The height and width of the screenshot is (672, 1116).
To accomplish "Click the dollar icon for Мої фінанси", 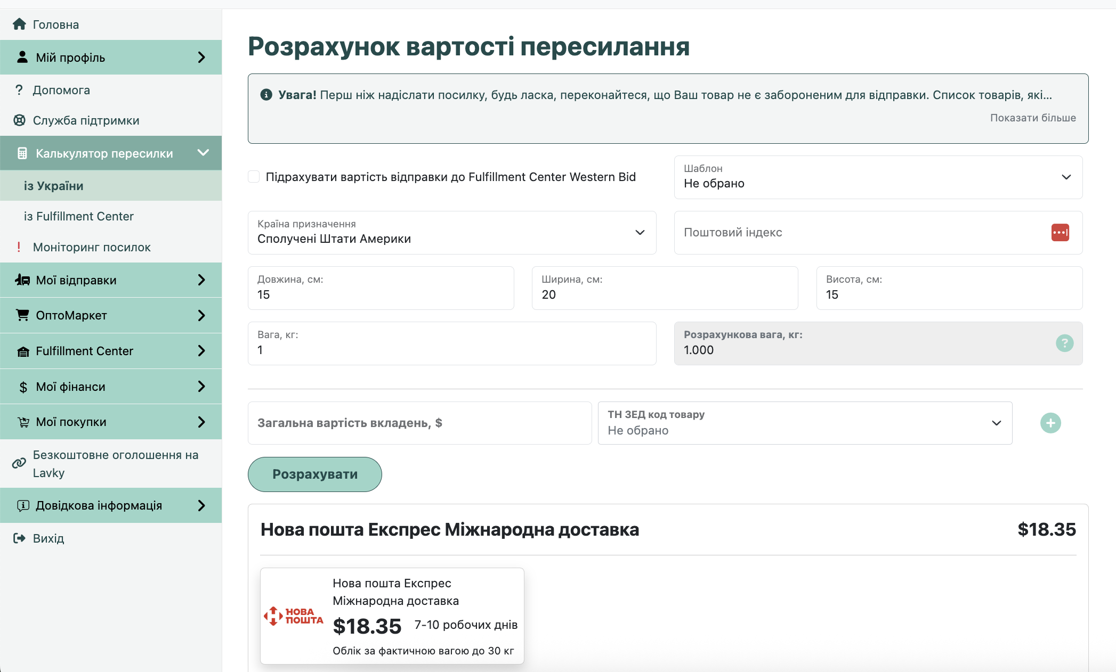I will coord(22,387).
